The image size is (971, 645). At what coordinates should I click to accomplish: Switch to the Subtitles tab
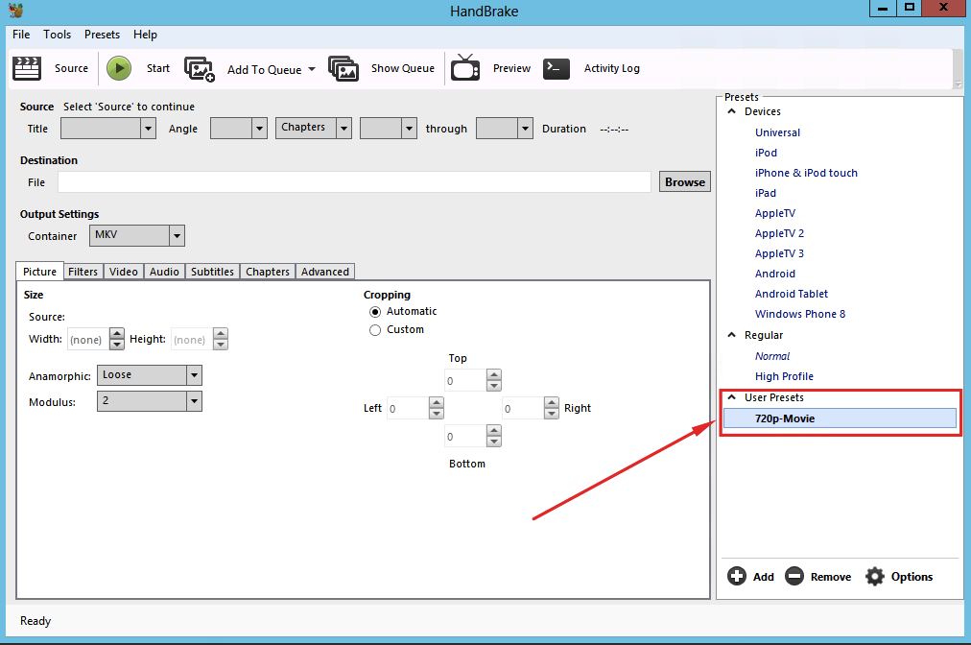tap(212, 272)
